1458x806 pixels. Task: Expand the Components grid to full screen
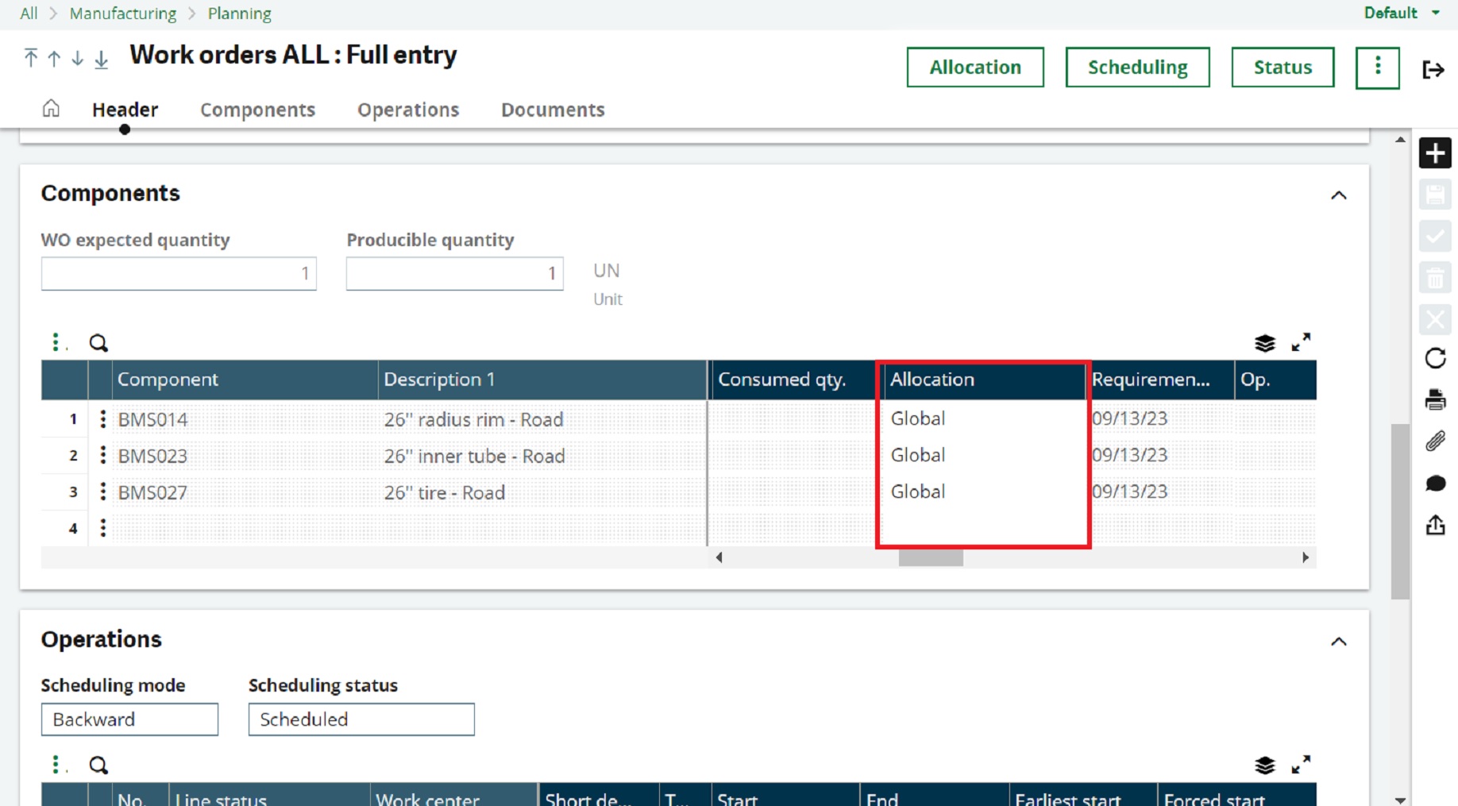[1302, 342]
